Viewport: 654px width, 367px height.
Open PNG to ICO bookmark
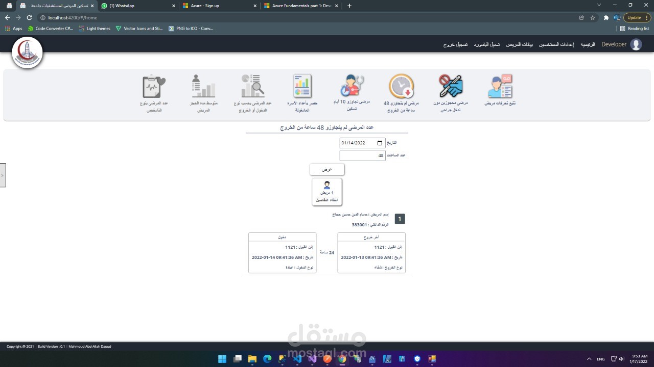[191, 29]
